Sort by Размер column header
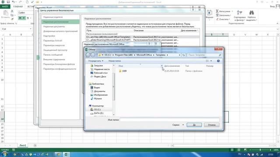This screenshot has width=280, height=157. (210, 66)
